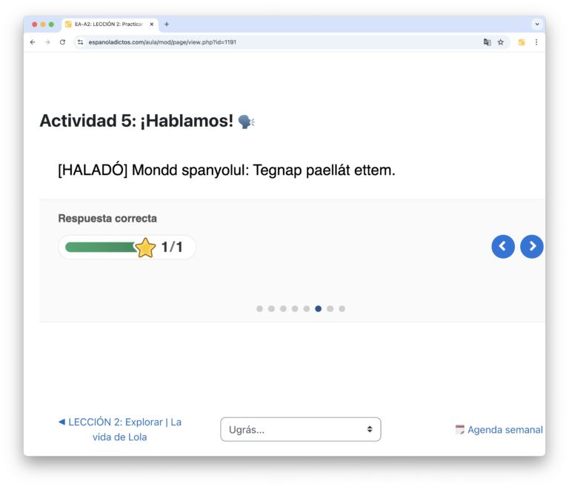Open the Google Translate icon in address bar
569x487 pixels.
click(x=487, y=42)
